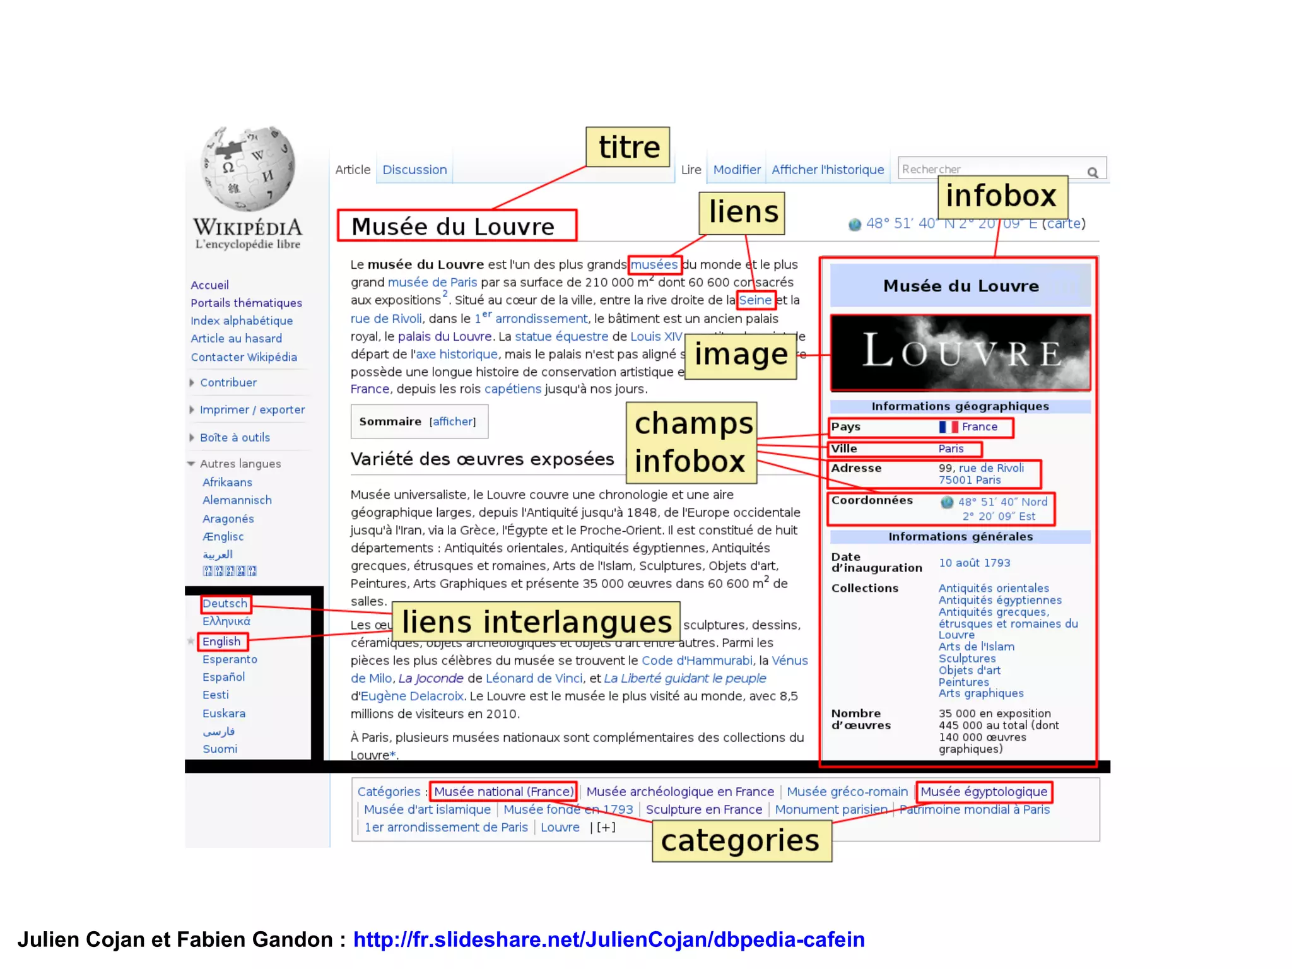Open the slideshare dbpedia-cafein URL
The image size is (1292, 969).
pyautogui.click(x=609, y=939)
